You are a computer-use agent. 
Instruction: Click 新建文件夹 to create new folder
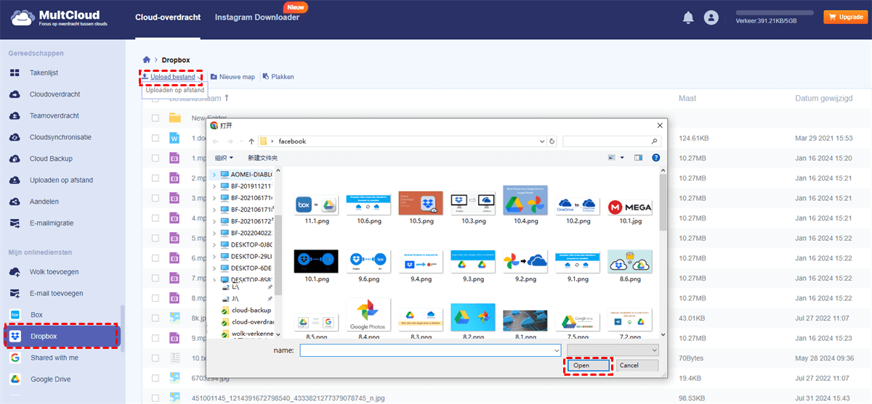coord(262,157)
